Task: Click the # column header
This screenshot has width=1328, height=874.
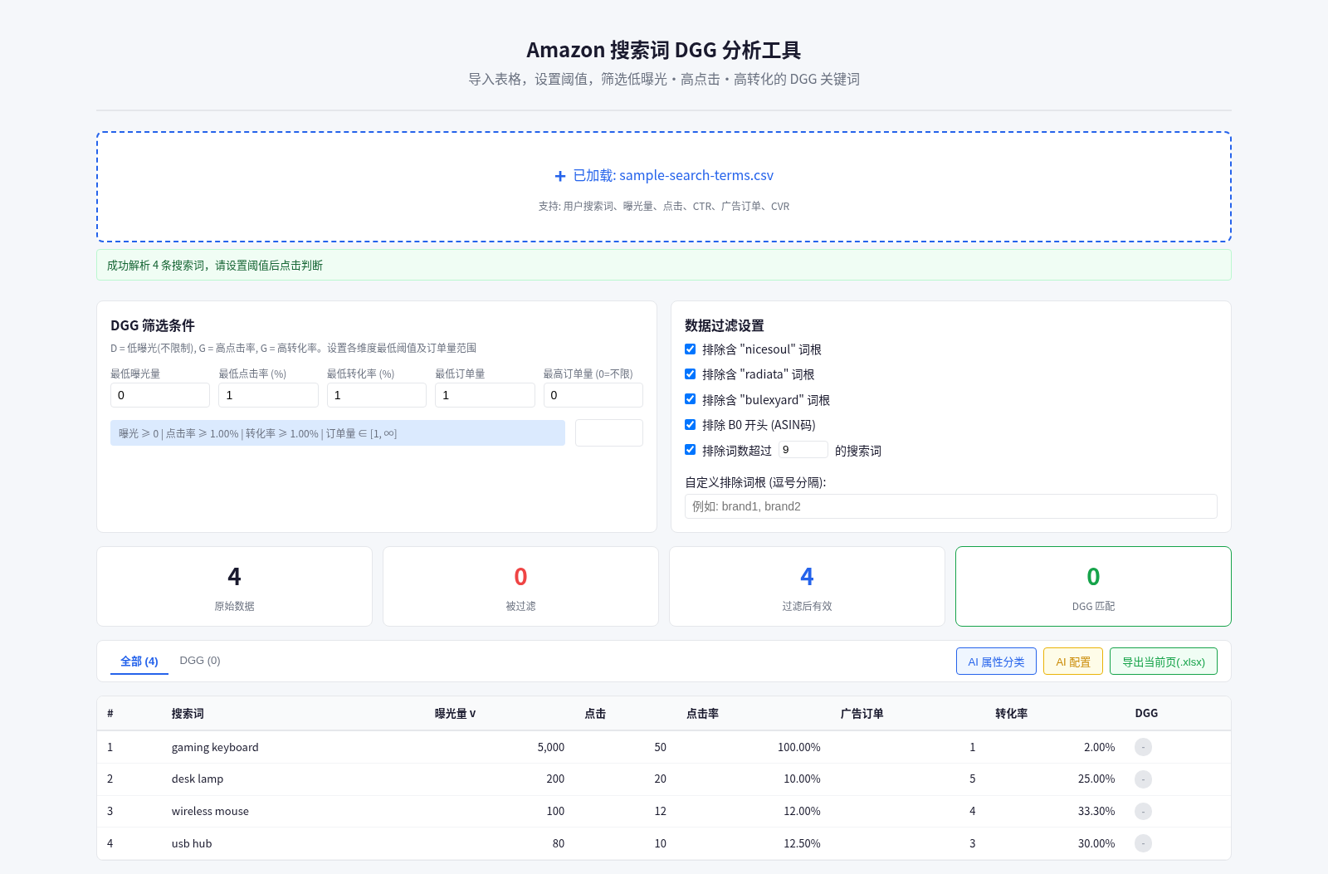Action: point(110,714)
